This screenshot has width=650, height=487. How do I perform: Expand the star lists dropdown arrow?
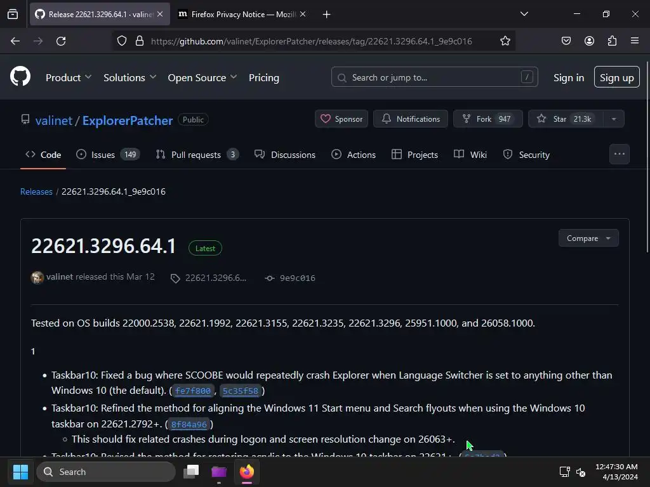pyautogui.click(x=614, y=119)
